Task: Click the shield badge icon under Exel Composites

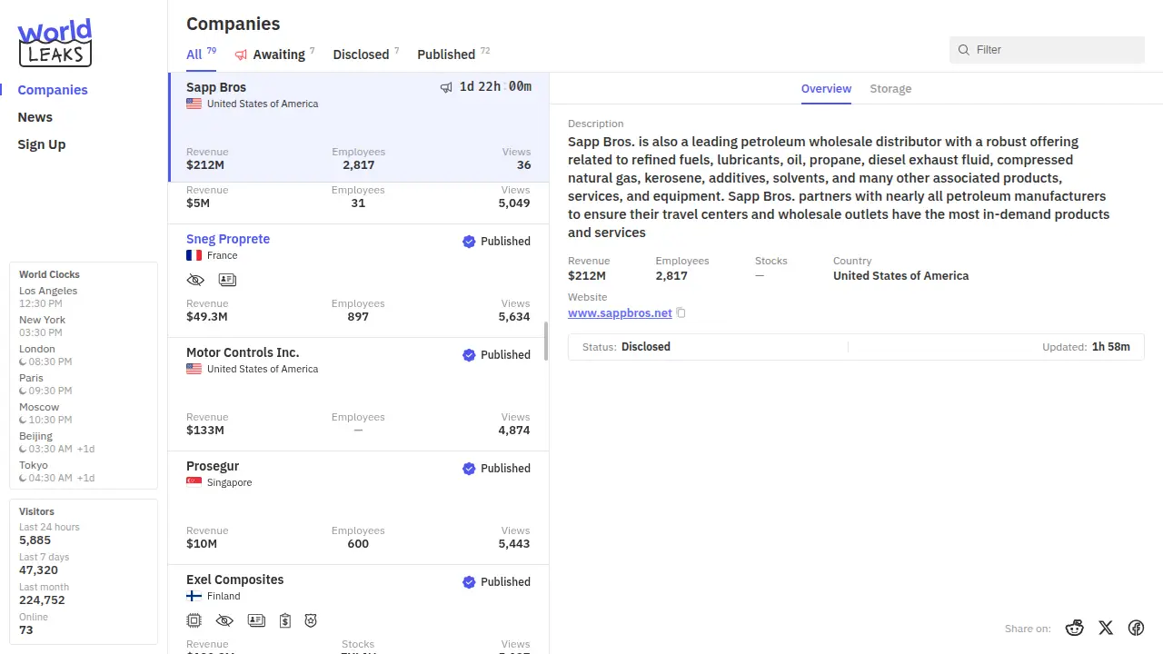Action: tap(311, 620)
